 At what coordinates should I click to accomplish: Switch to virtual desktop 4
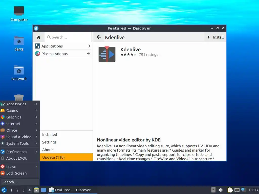point(29,190)
